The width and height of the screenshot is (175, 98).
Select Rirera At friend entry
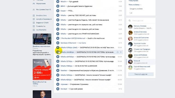[x=141, y=62]
